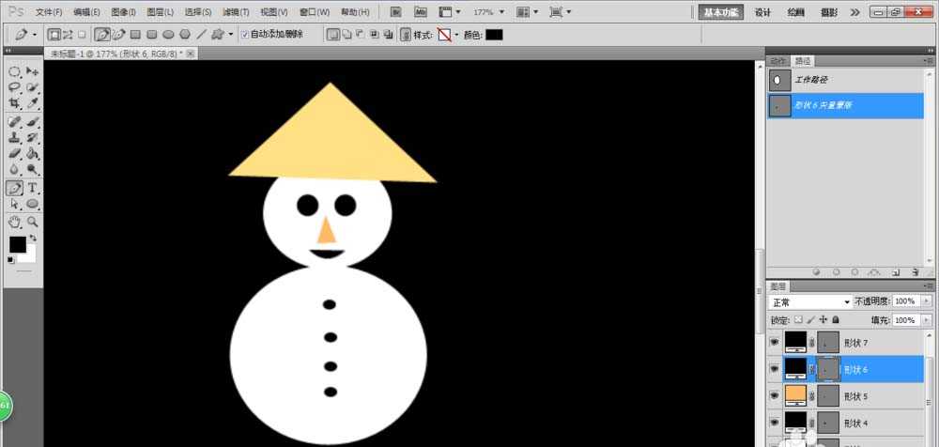This screenshot has width=939, height=447.
Task: Choose the Zoom magnifier tool
Action: pos(33,222)
